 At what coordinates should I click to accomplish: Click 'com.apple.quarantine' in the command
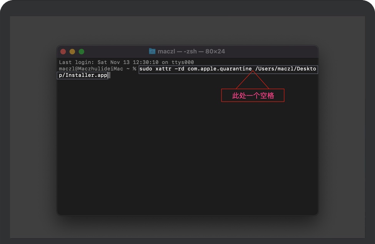click(x=220, y=69)
